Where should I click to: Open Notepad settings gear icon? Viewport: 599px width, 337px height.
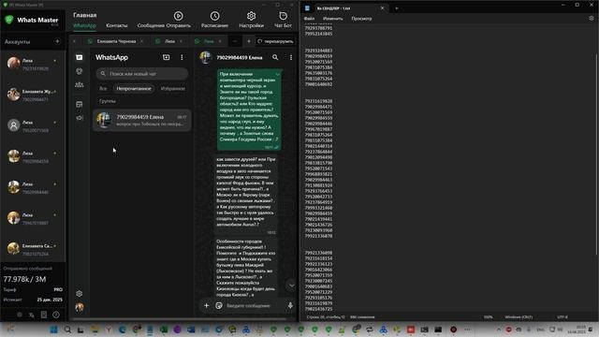click(x=592, y=19)
